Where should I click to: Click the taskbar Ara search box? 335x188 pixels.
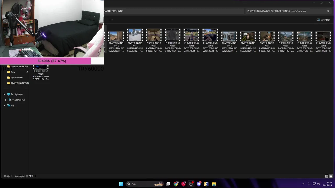pos(145,184)
